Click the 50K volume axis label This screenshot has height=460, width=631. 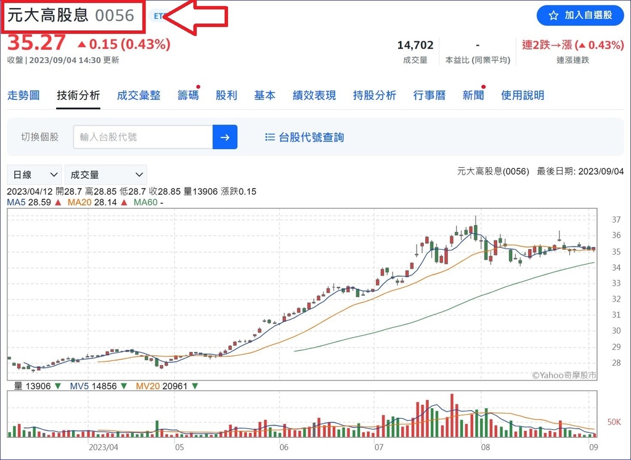coord(614,422)
